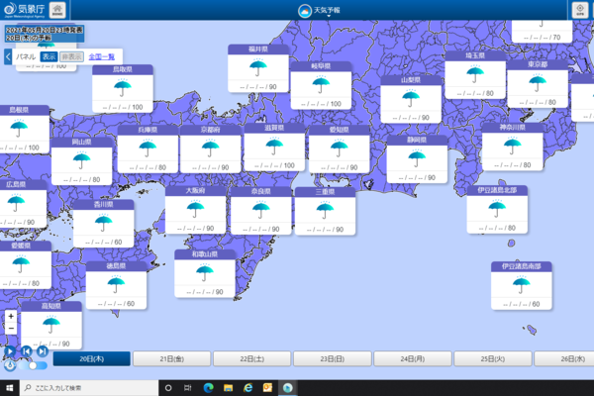
Task: Click the umbrella icon for 奈良県
Action: pos(260,210)
